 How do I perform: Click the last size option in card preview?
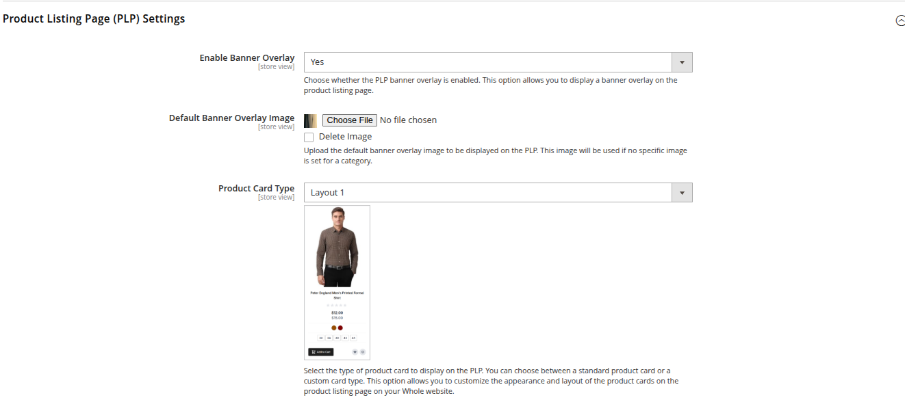click(353, 338)
